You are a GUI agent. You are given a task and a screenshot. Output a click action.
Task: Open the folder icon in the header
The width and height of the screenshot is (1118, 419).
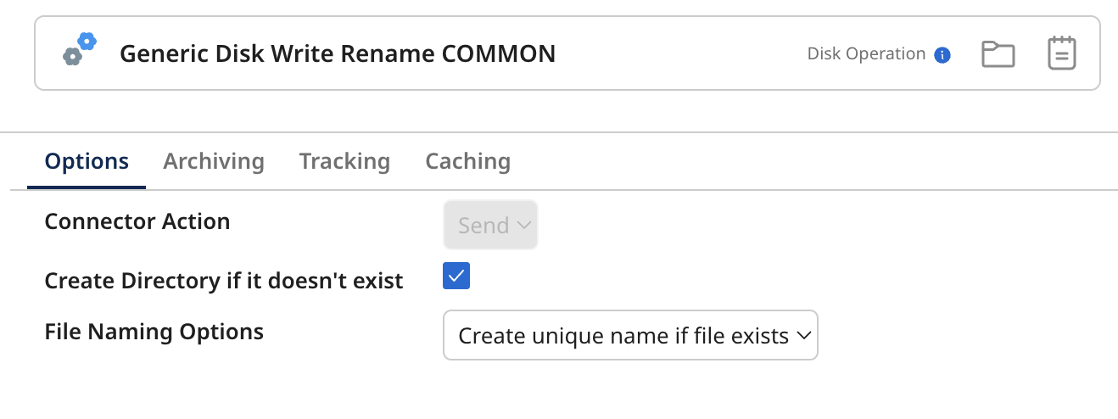point(998,53)
